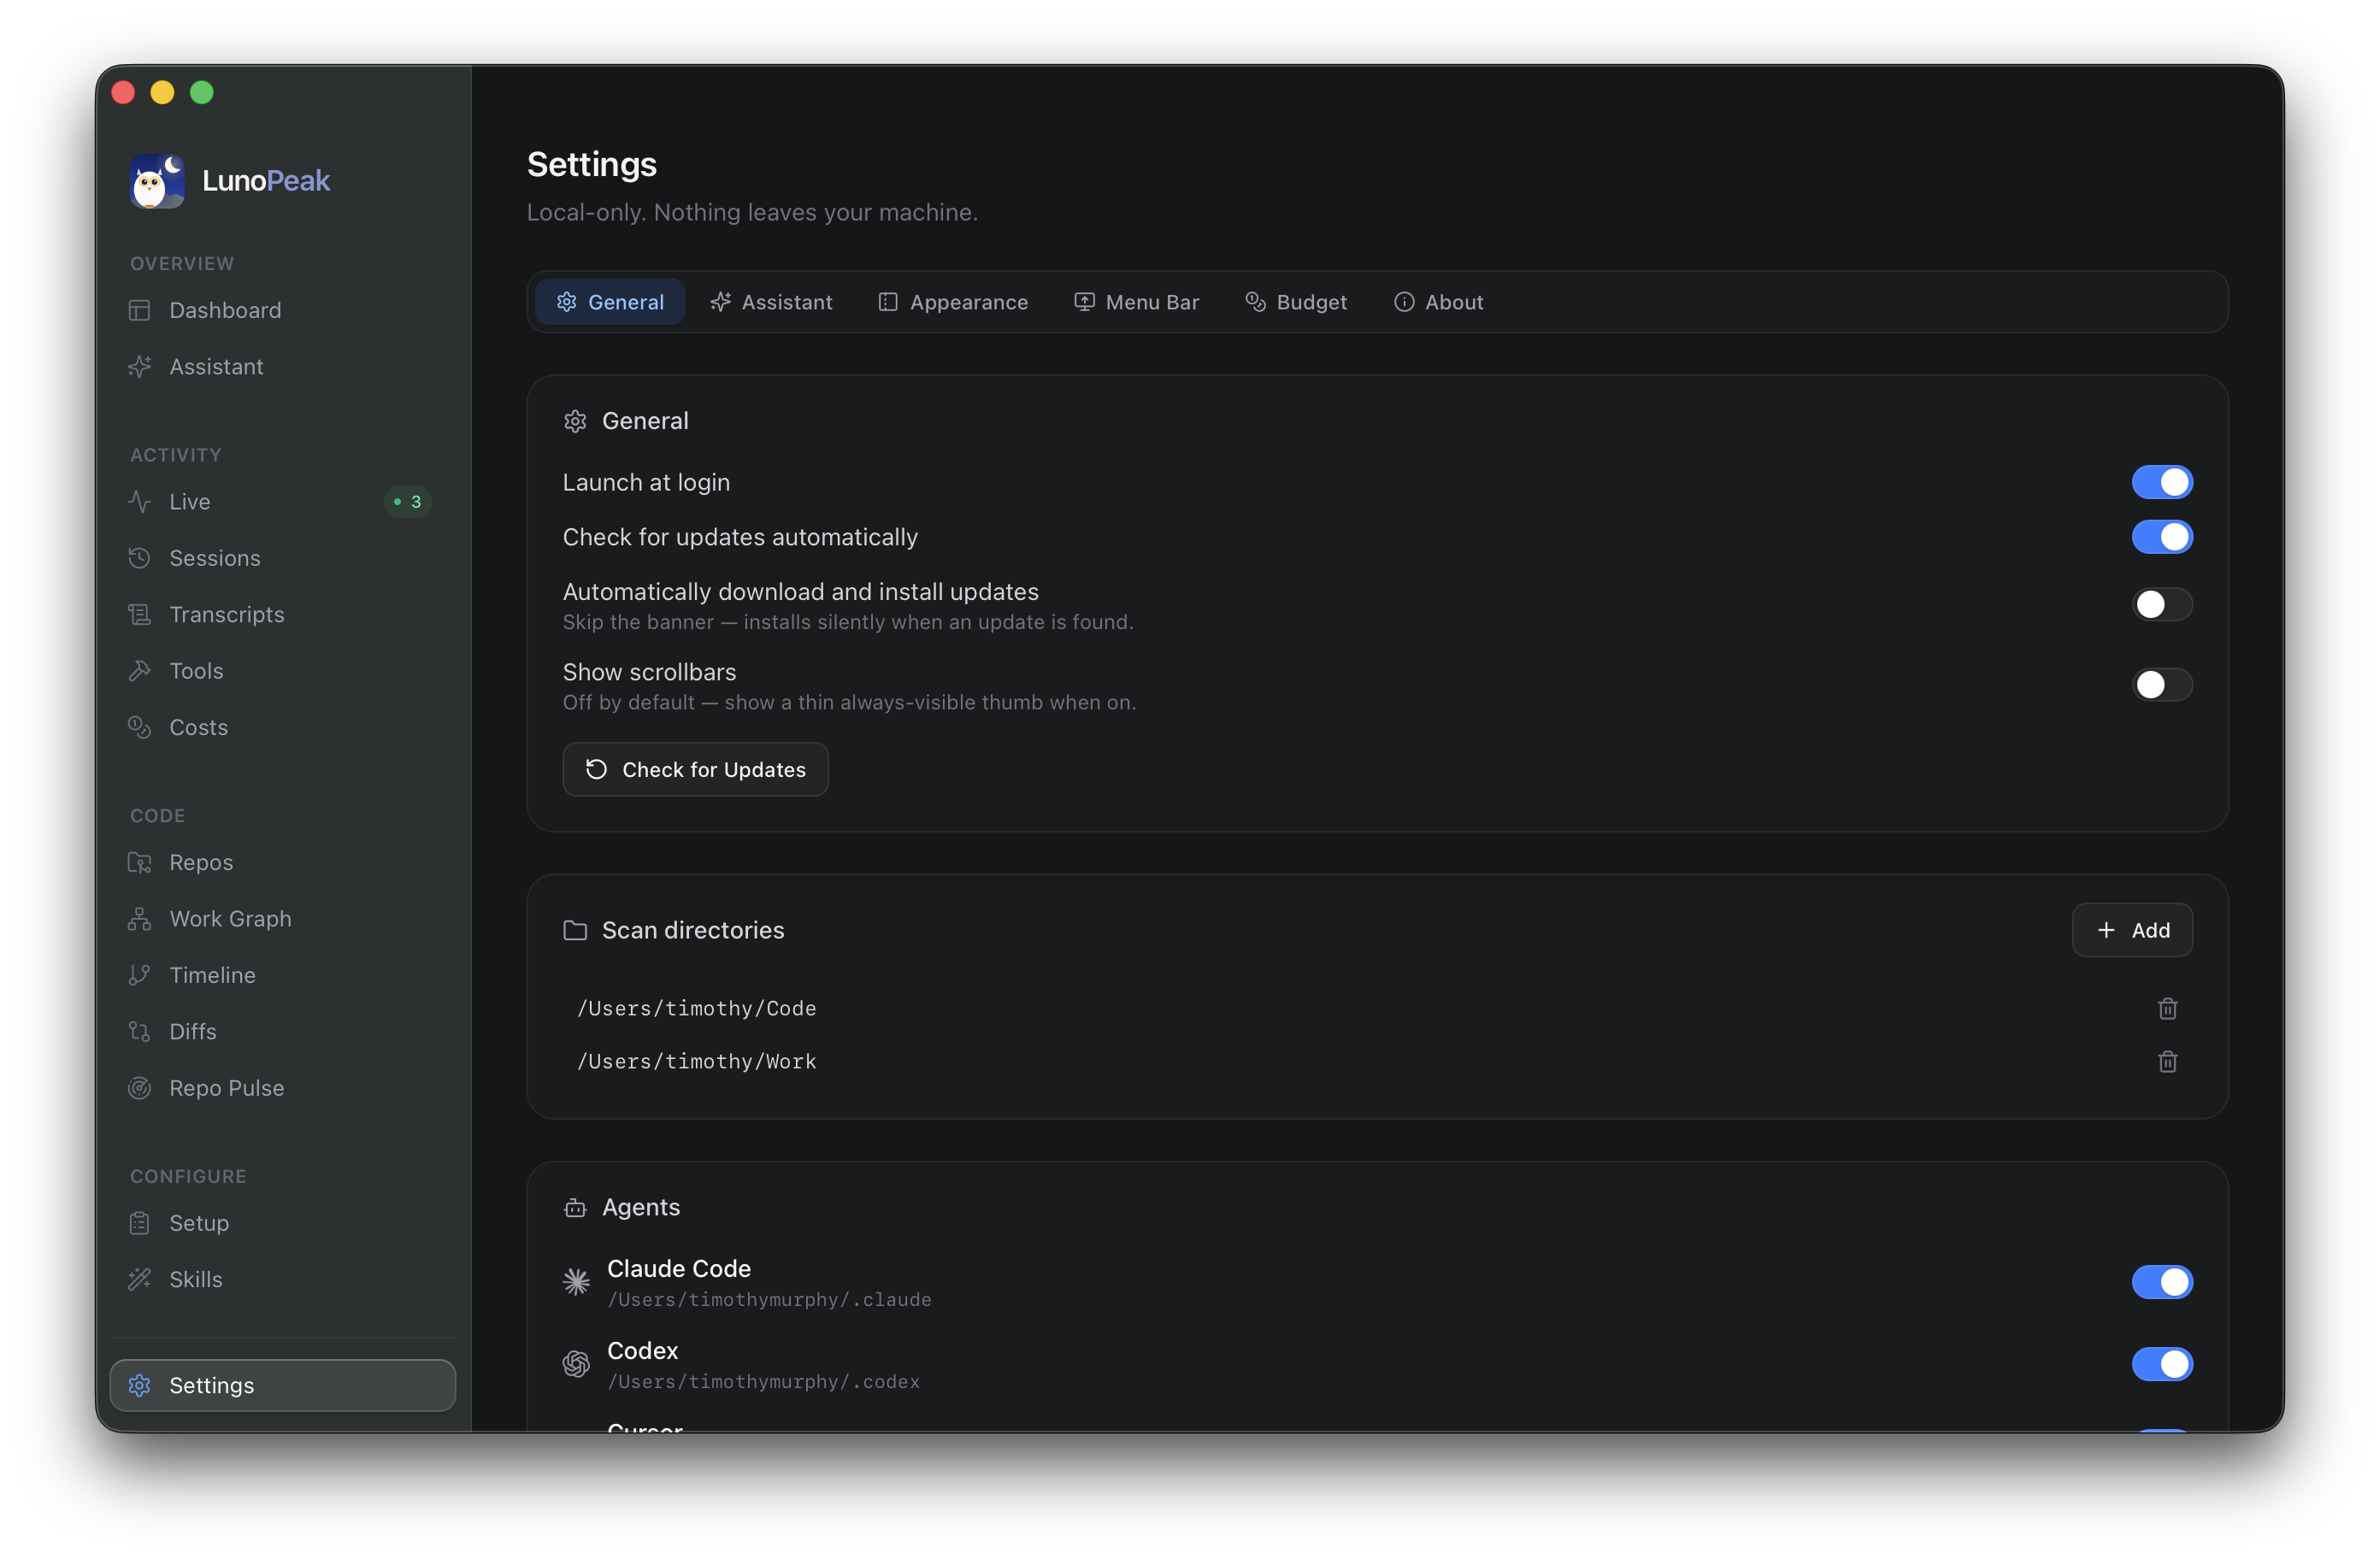The width and height of the screenshot is (2380, 1559).
Task: Select the /Users/timothy/Code path text
Action: 696,1009
